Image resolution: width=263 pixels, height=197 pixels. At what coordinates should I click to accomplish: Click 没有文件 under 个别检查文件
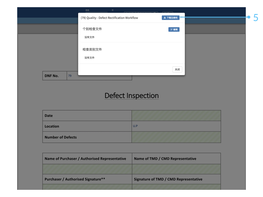[89, 37]
